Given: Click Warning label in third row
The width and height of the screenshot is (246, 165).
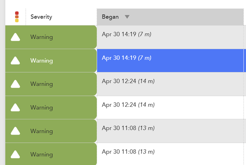Looking at the screenshot, I should [42, 84].
